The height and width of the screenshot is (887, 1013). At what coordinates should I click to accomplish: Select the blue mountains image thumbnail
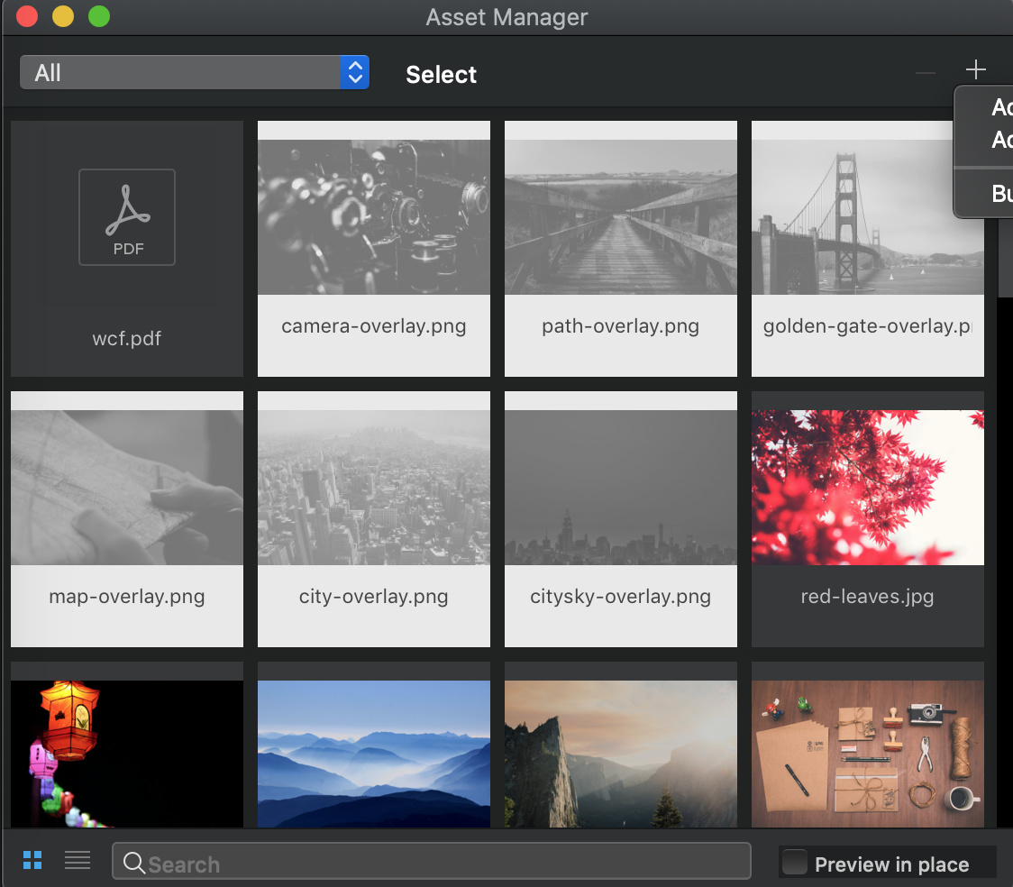(x=374, y=753)
